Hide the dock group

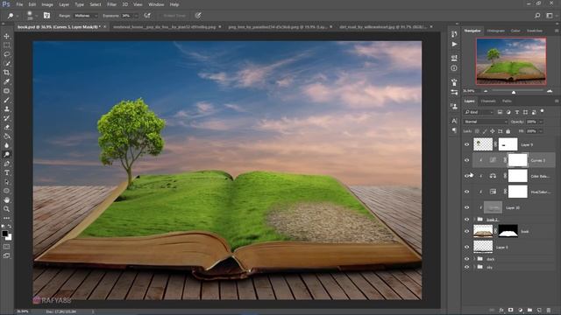[466, 259]
